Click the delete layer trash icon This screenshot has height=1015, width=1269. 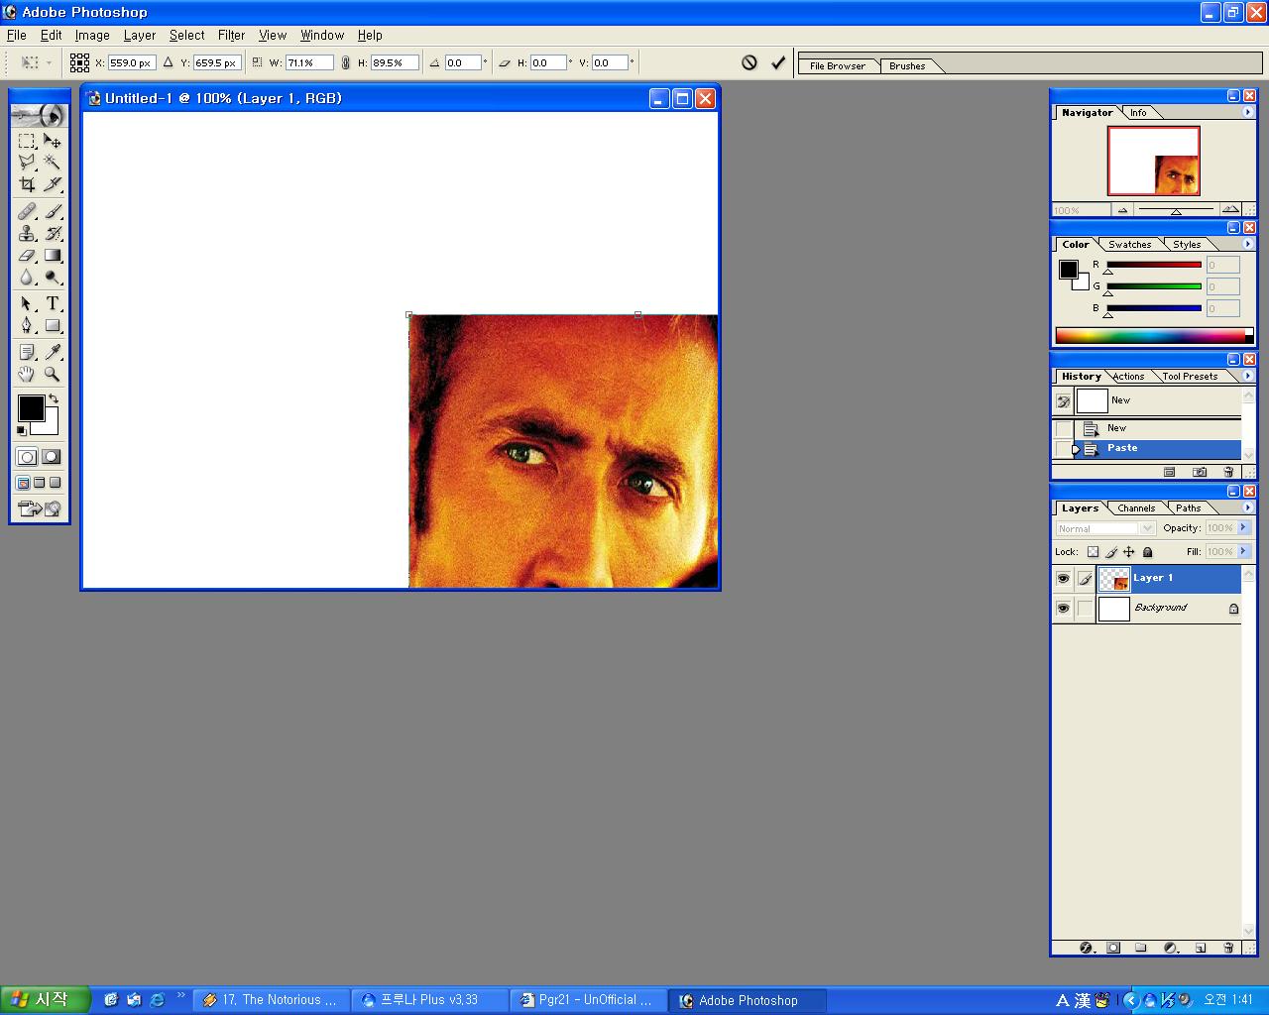(1228, 948)
